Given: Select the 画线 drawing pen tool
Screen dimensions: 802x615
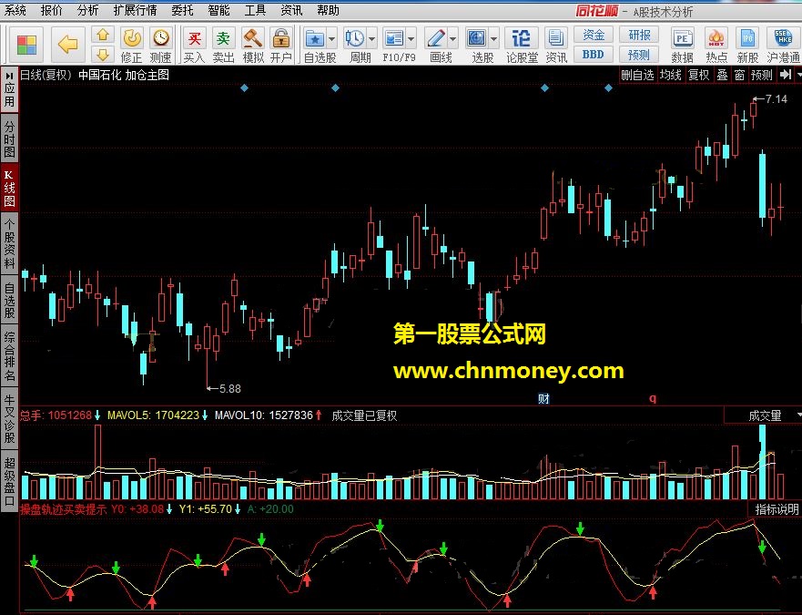Looking at the screenshot, I should pos(436,38).
